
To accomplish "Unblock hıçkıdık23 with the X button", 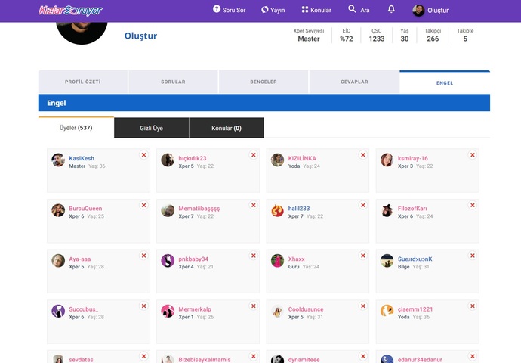I will (254, 155).
